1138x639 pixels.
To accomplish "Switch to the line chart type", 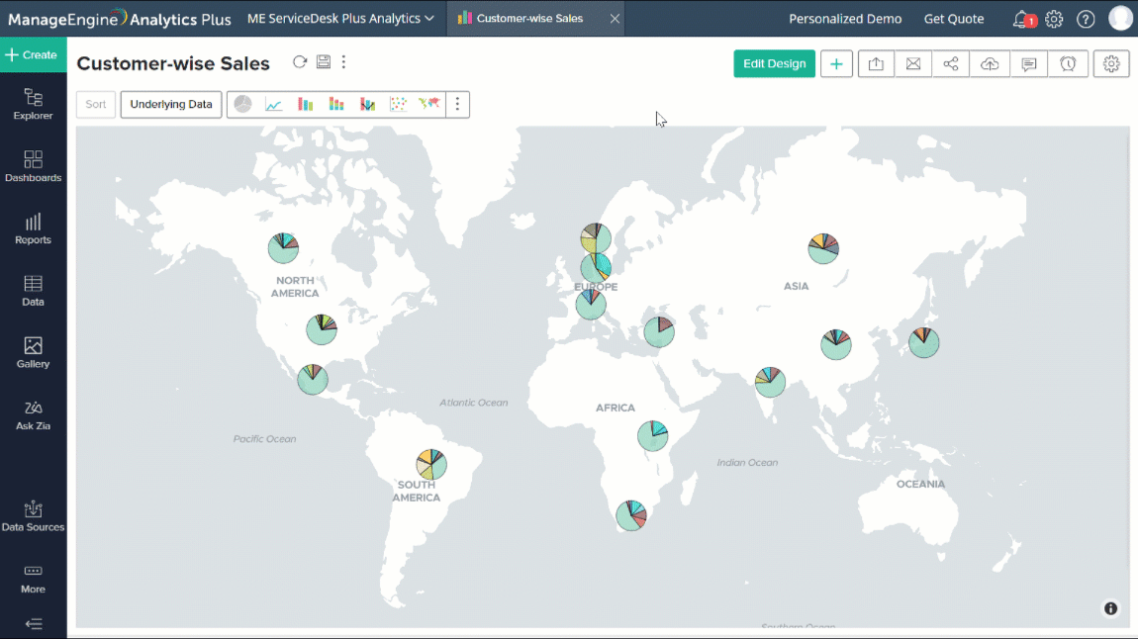I will (274, 105).
